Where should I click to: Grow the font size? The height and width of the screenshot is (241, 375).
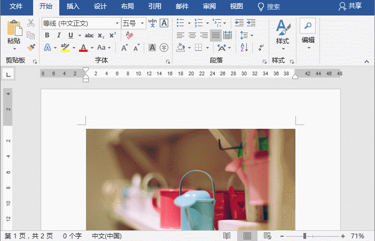tap(124, 48)
